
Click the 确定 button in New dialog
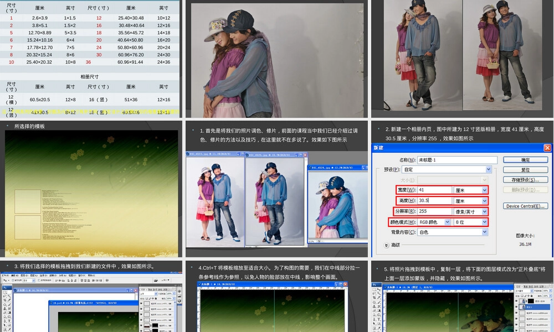click(525, 160)
